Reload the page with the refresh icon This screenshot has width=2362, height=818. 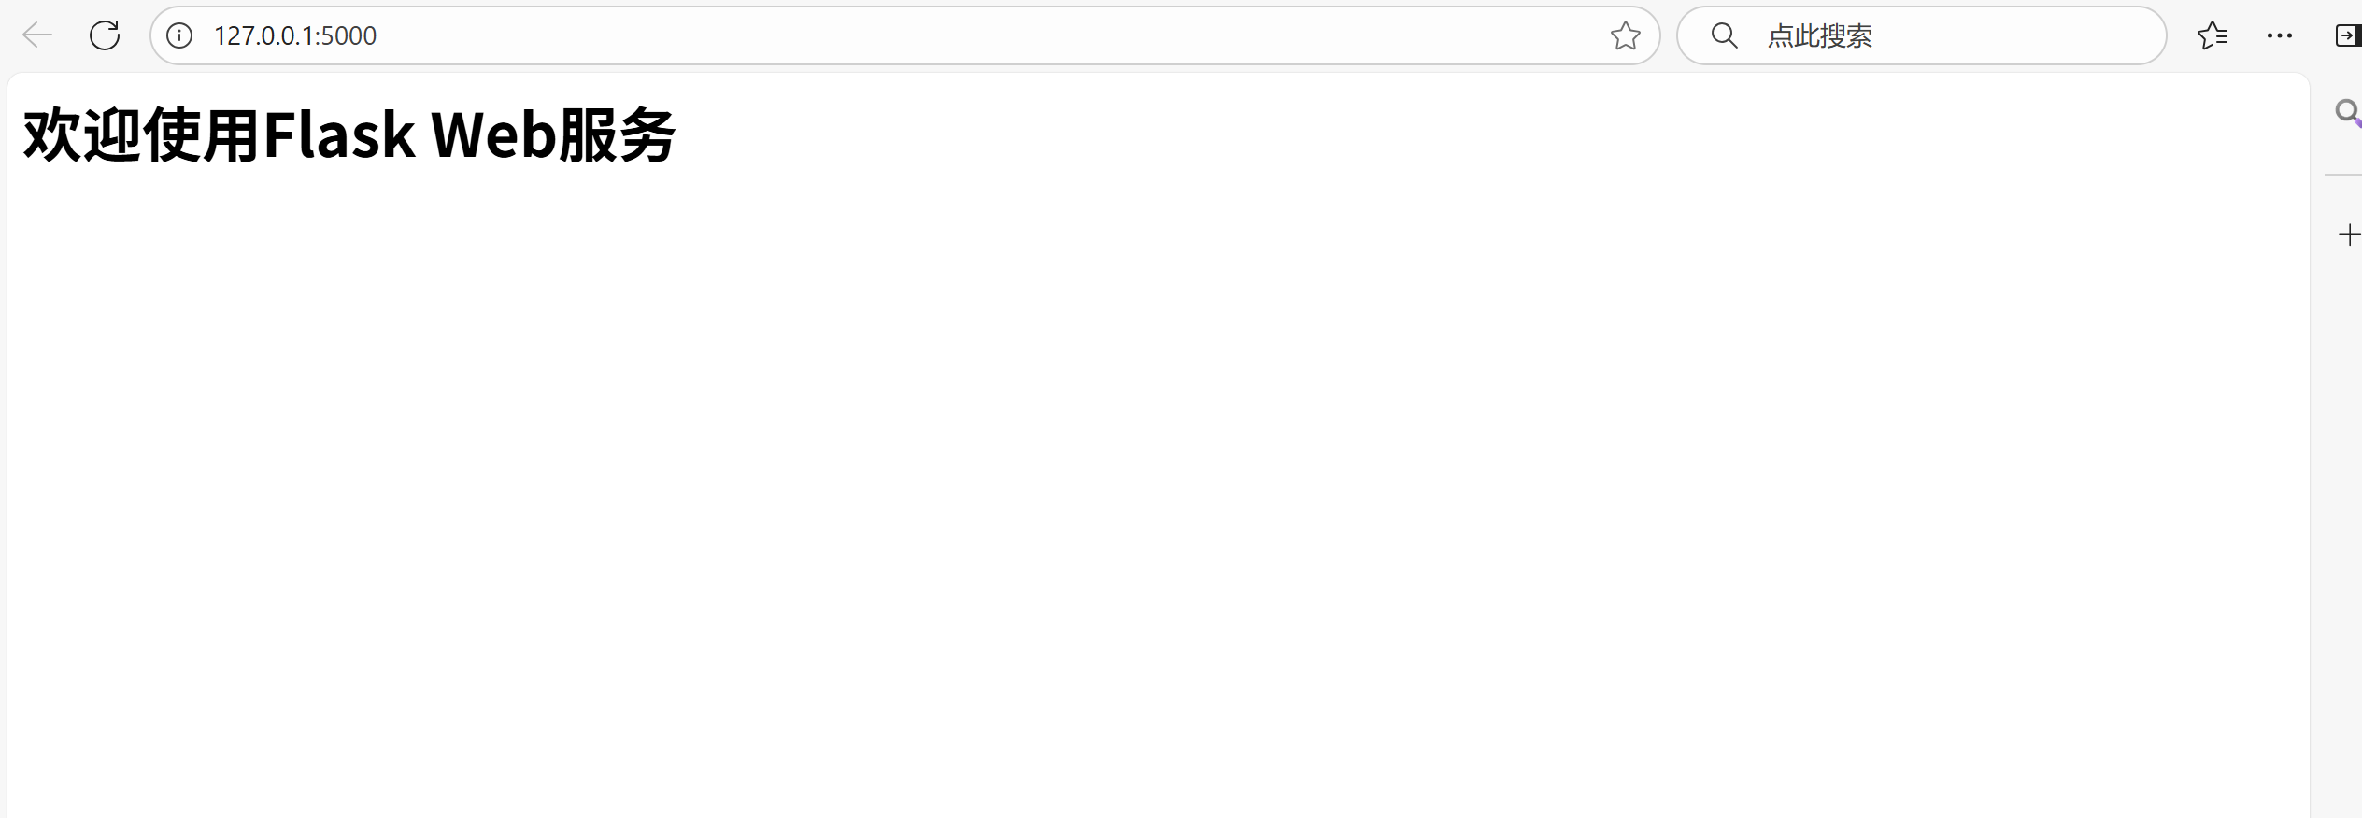pos(105,35)
